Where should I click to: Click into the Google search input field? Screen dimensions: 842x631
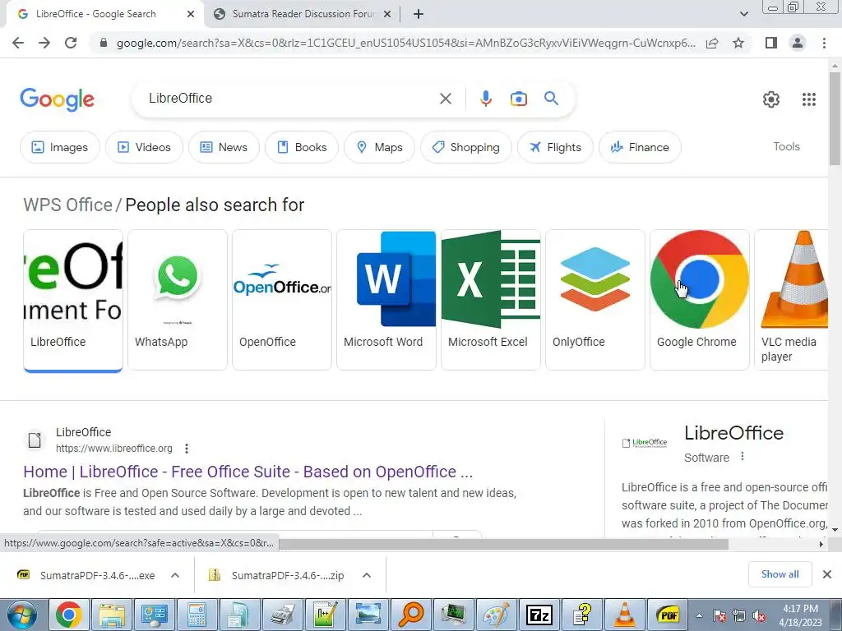tap(290, 99)
